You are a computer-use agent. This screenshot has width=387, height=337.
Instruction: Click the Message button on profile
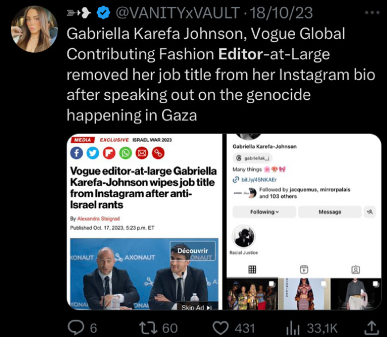tap(330, 212)
